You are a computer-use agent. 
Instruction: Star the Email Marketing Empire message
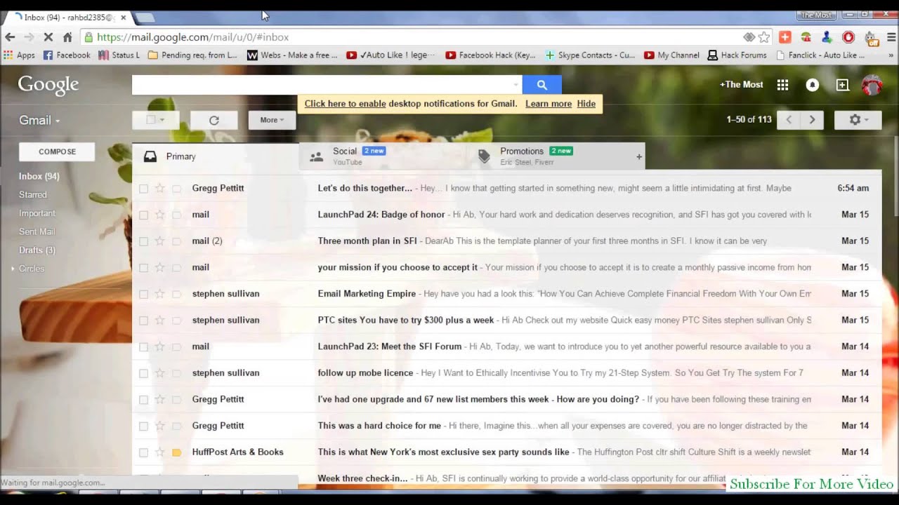160,294
